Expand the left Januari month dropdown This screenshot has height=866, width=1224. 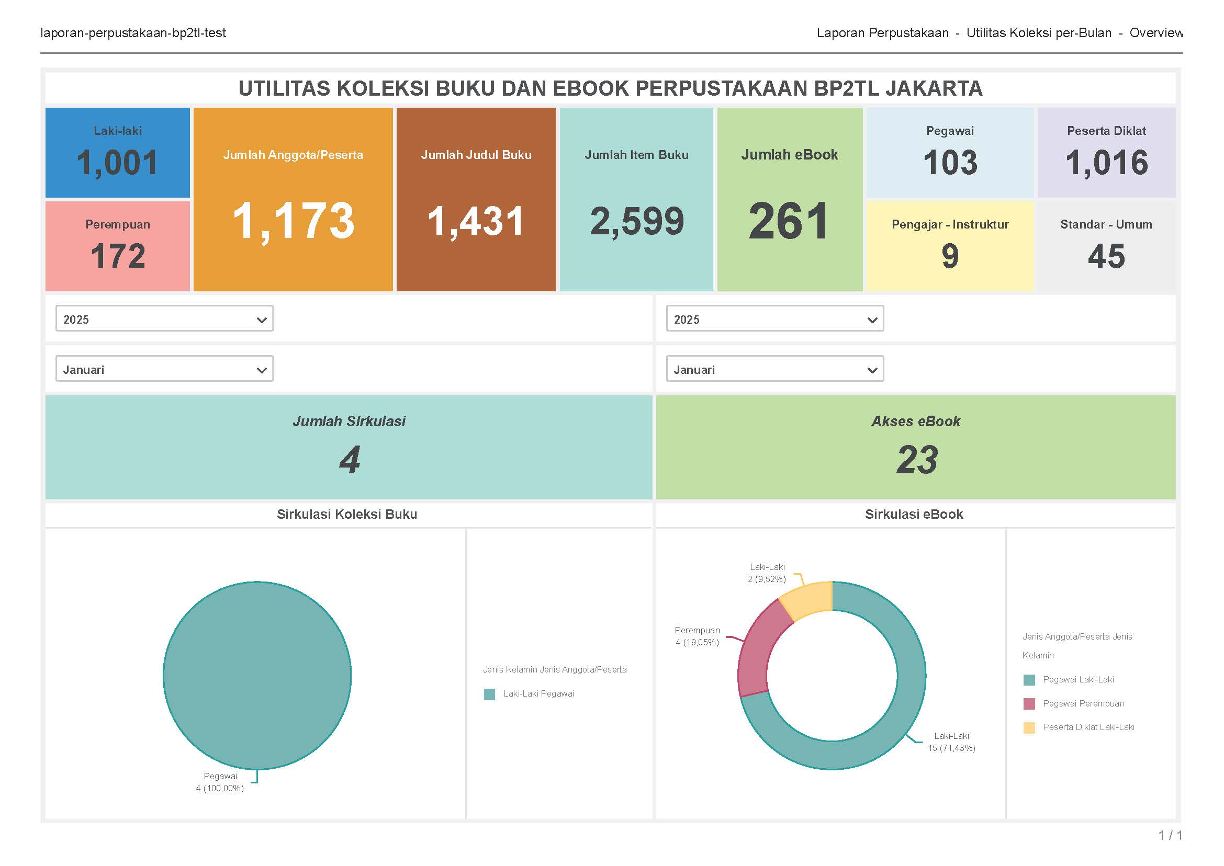click(164, 369)
